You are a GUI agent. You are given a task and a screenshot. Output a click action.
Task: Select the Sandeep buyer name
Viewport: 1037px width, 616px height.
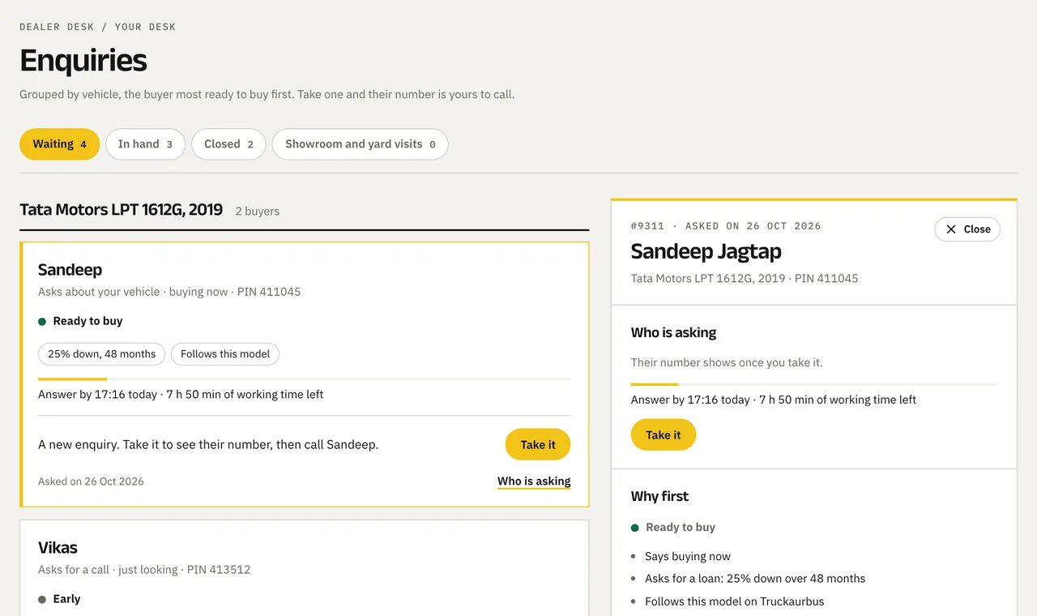pos(70,270)
